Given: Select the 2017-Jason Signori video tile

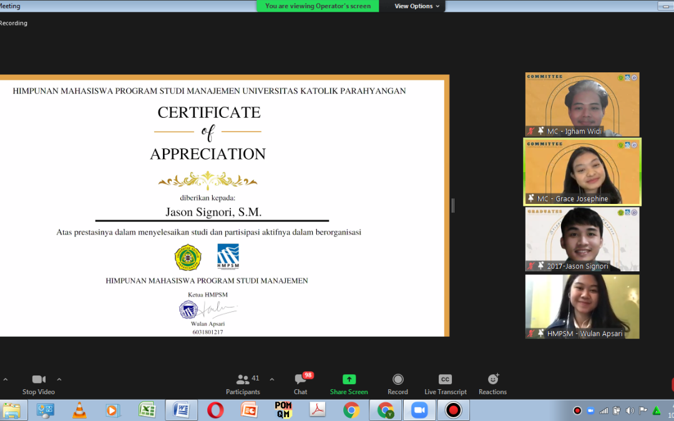Looking at the screenshot, I should pos(582,240).
